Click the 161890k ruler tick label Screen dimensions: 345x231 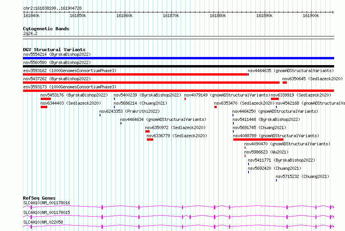point(264,16)
